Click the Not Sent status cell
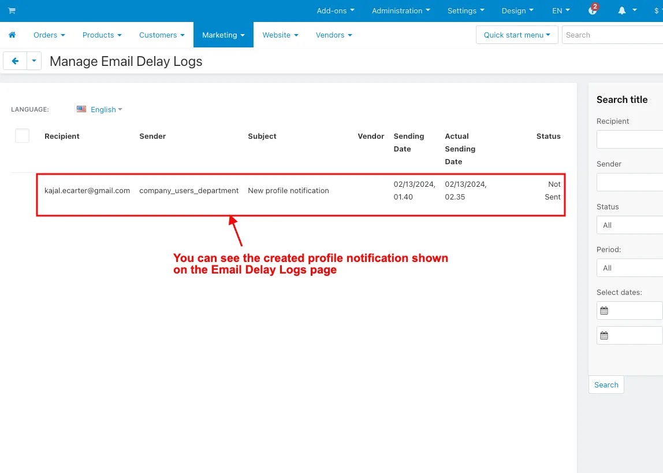The height and width of the screenshot is (473, 663). [x=553, y=191]
